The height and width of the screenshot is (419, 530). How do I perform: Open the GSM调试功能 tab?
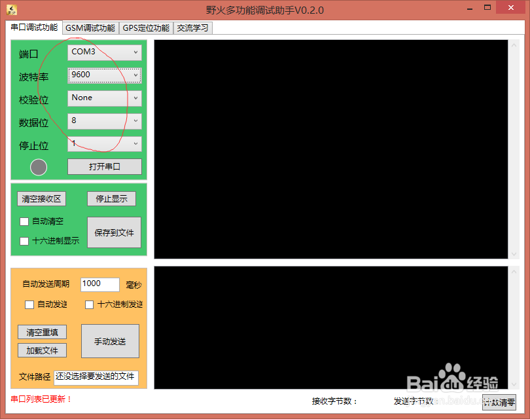coord(90,28)
